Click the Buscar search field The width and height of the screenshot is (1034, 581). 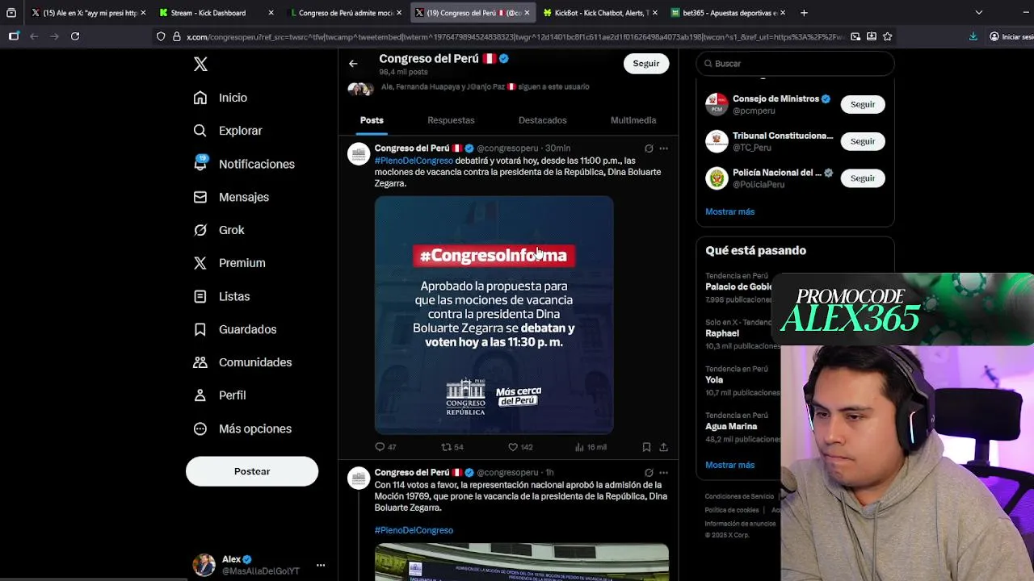(x=795, y=64)
